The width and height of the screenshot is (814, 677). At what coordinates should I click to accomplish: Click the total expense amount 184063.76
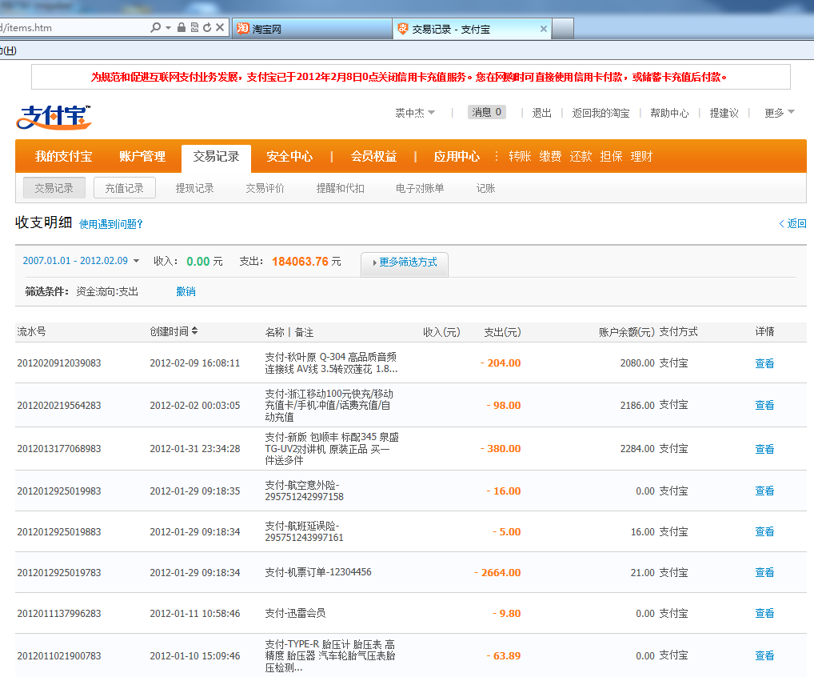pos(300,262)
